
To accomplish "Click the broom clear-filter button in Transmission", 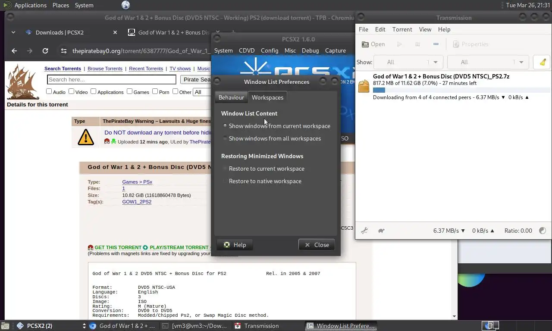I will (543, 62).
